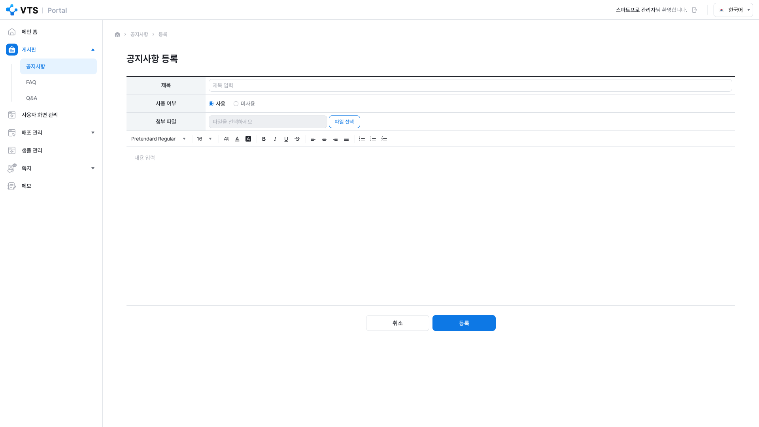
Task: Center align text
Action: click(324, 139)
